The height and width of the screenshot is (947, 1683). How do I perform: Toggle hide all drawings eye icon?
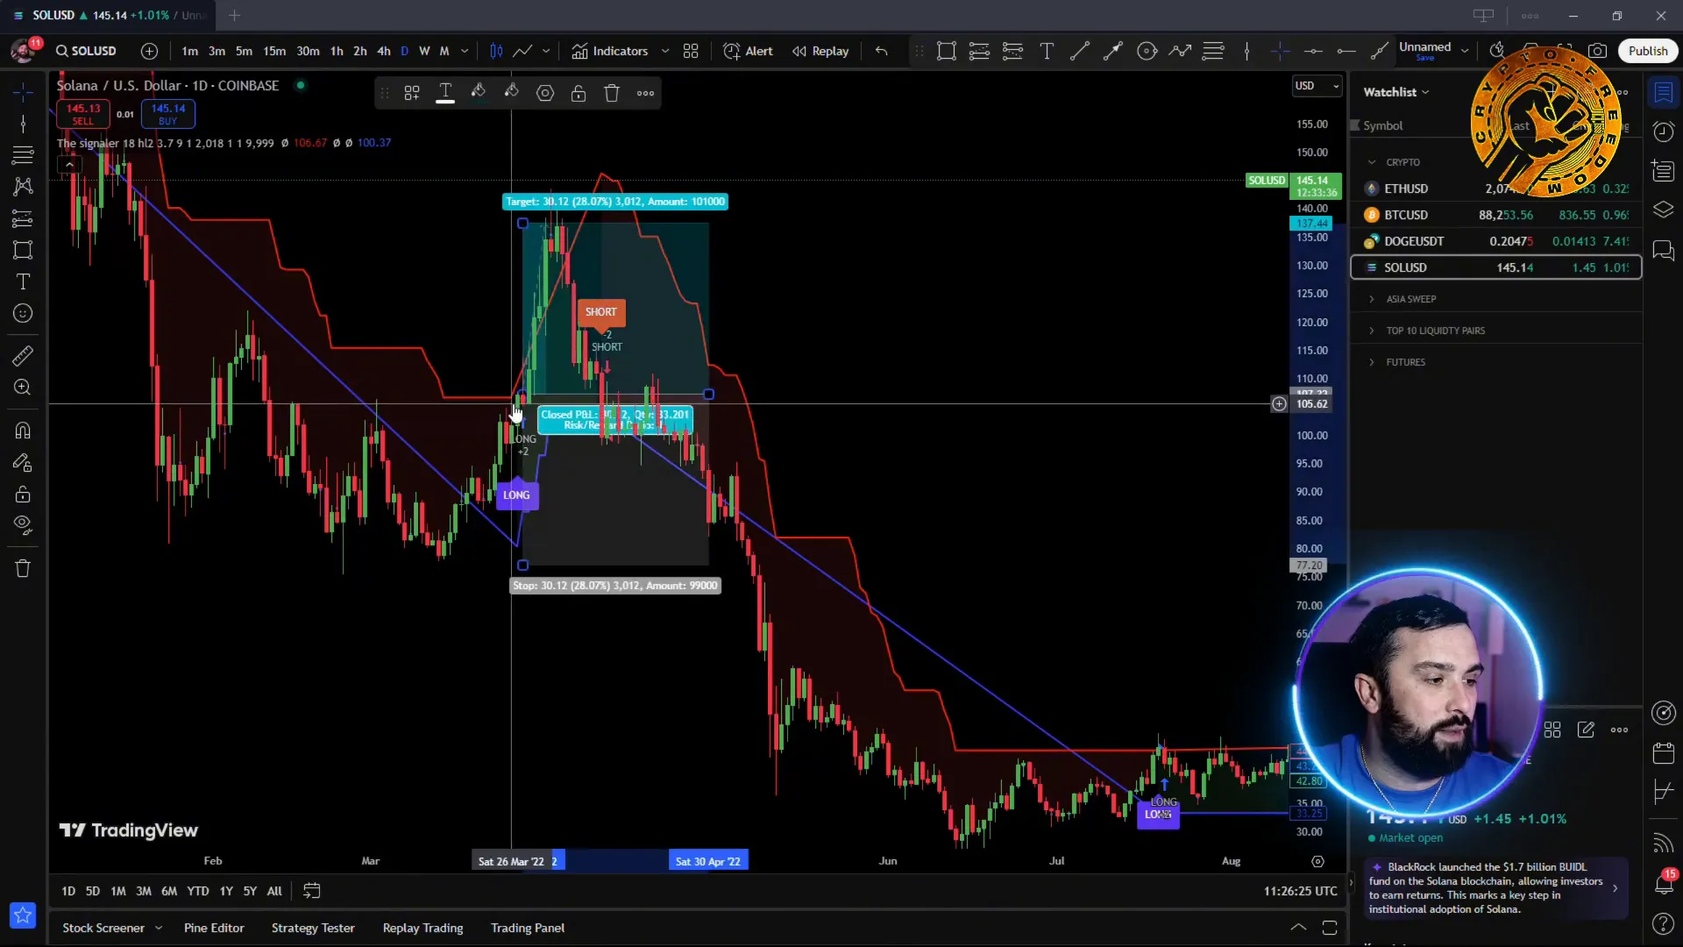pyautogui.click(x=23, y=525)
